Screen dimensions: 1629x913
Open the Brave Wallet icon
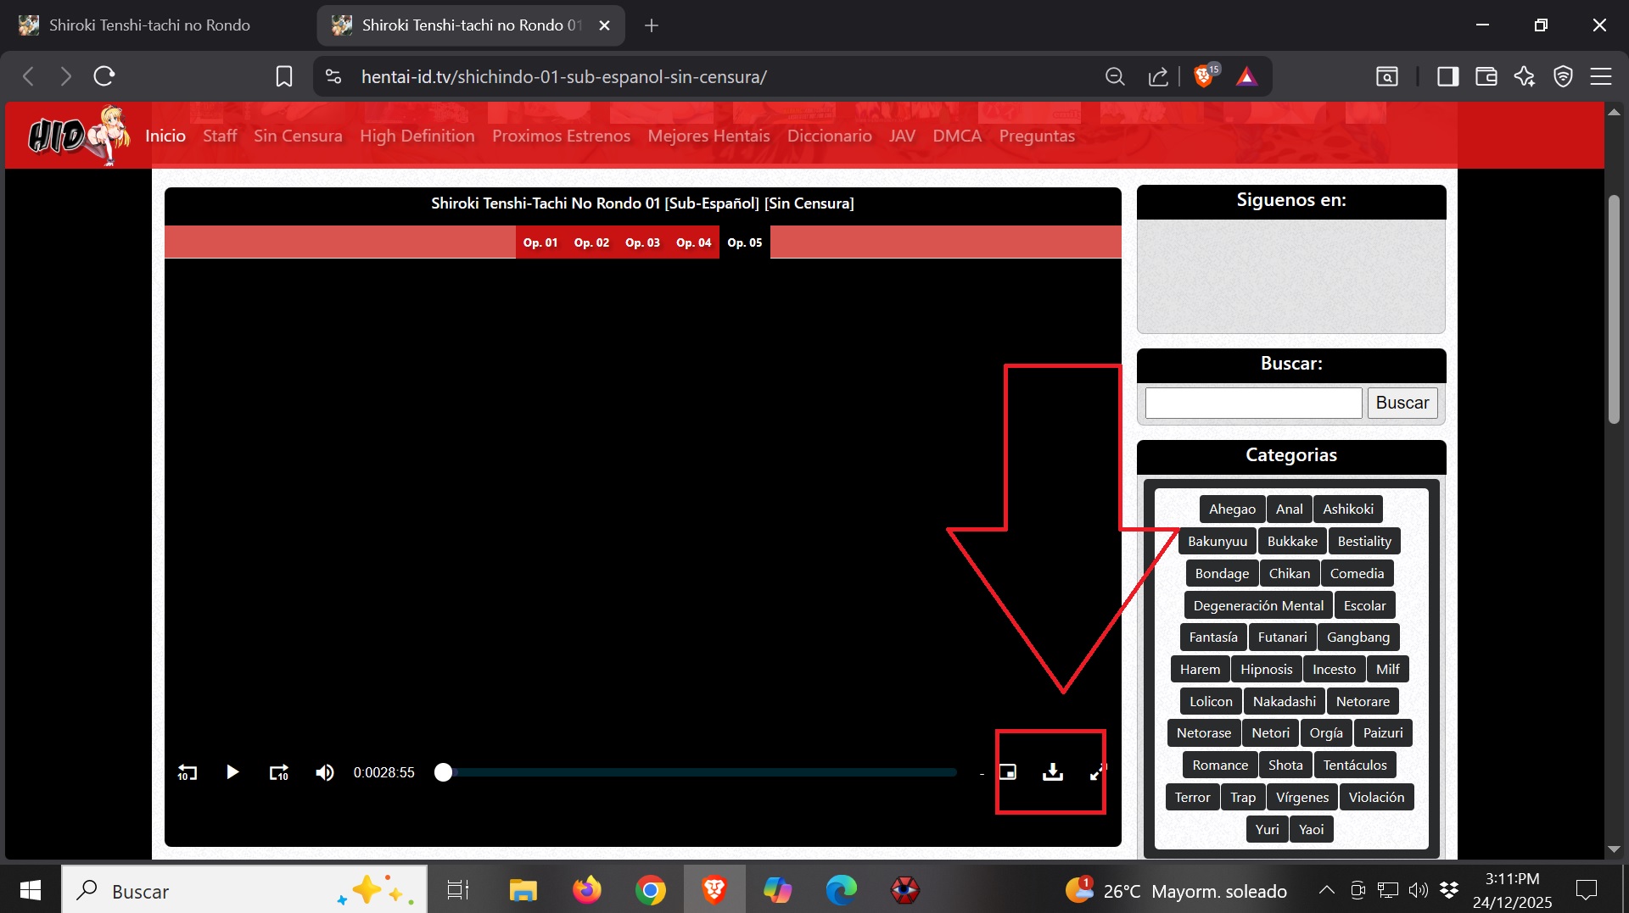click(x=1486, y=77)
